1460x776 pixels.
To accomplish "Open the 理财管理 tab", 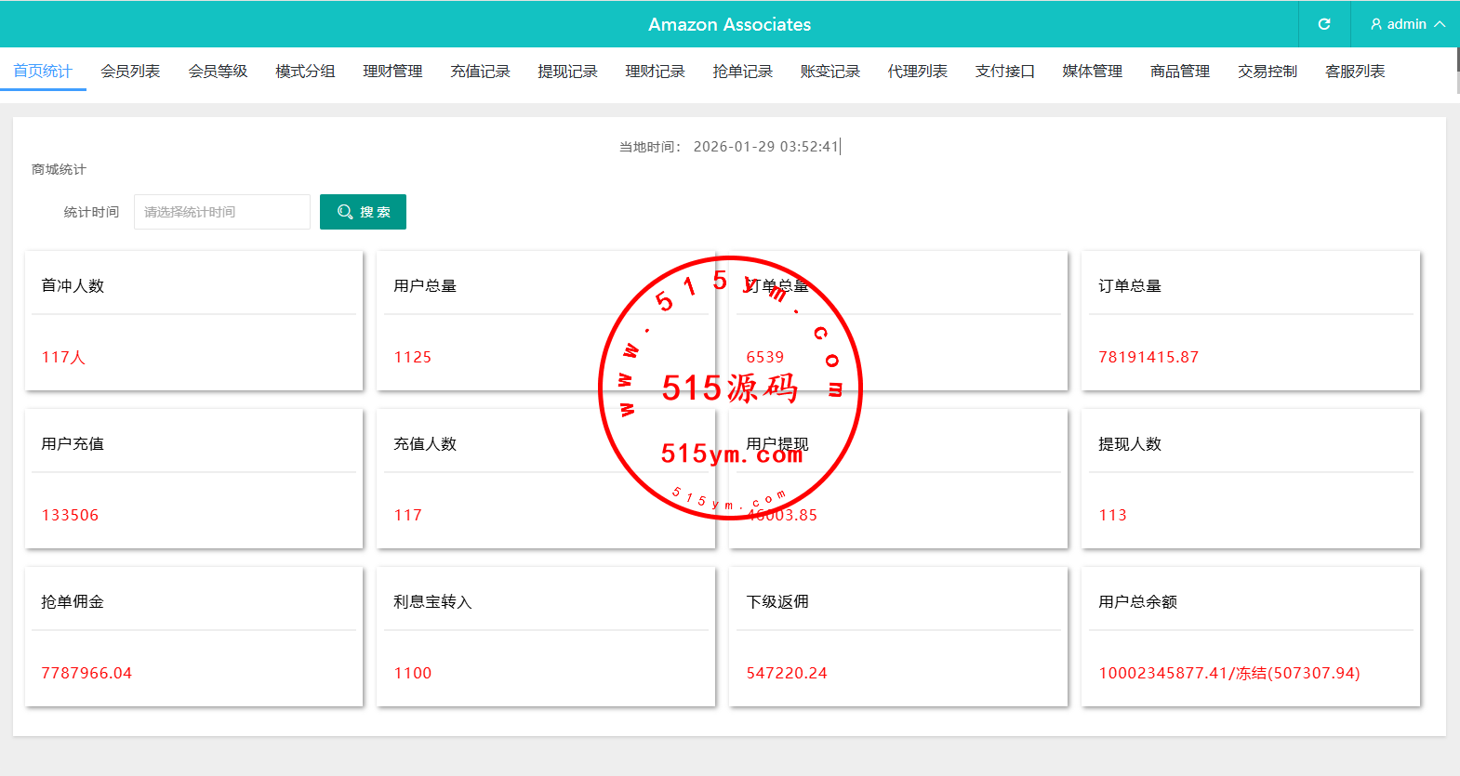I will point(392,72).
